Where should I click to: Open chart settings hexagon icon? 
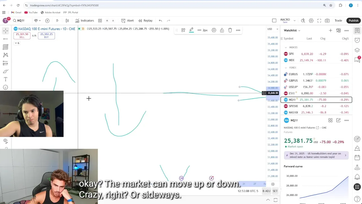point(311,21)
